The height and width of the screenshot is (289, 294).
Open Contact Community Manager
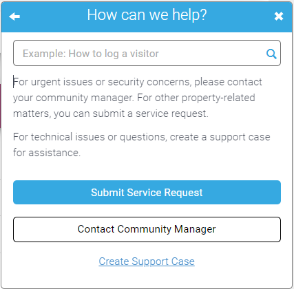(x=147, y=229)
